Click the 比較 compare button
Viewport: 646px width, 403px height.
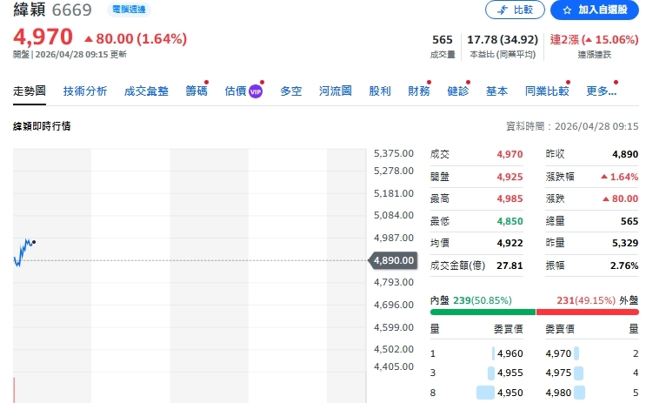tap(515, 10)
